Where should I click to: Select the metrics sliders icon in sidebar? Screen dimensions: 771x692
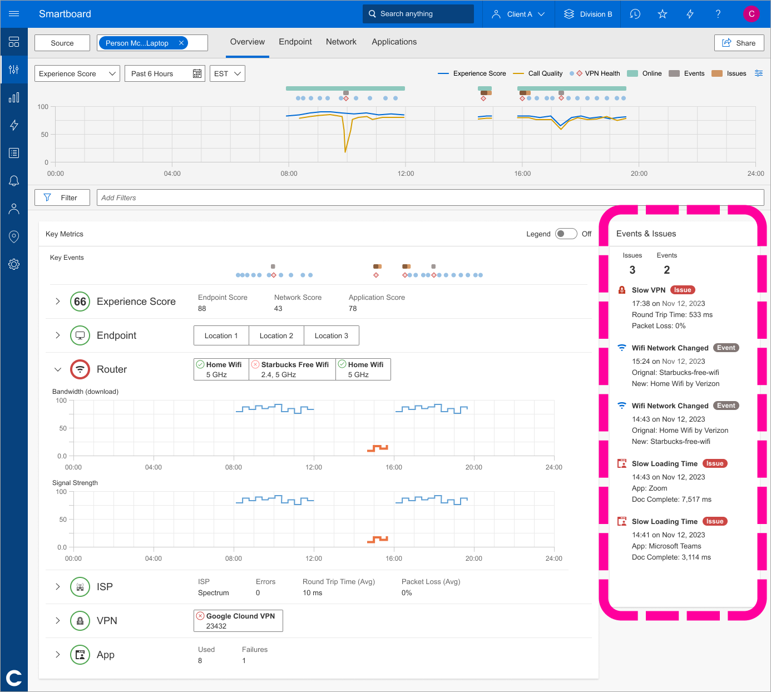coord(14,70)
